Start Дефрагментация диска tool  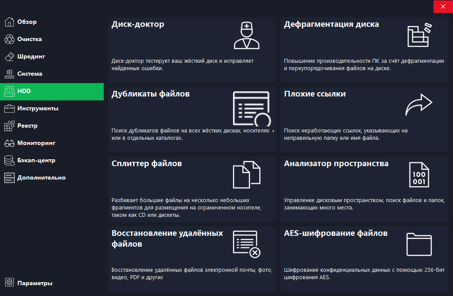[x=332, y=24]
